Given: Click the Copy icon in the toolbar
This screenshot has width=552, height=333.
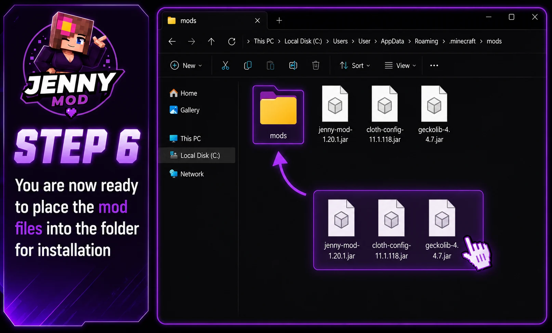Looking at the screenshot, I should 248,65.
